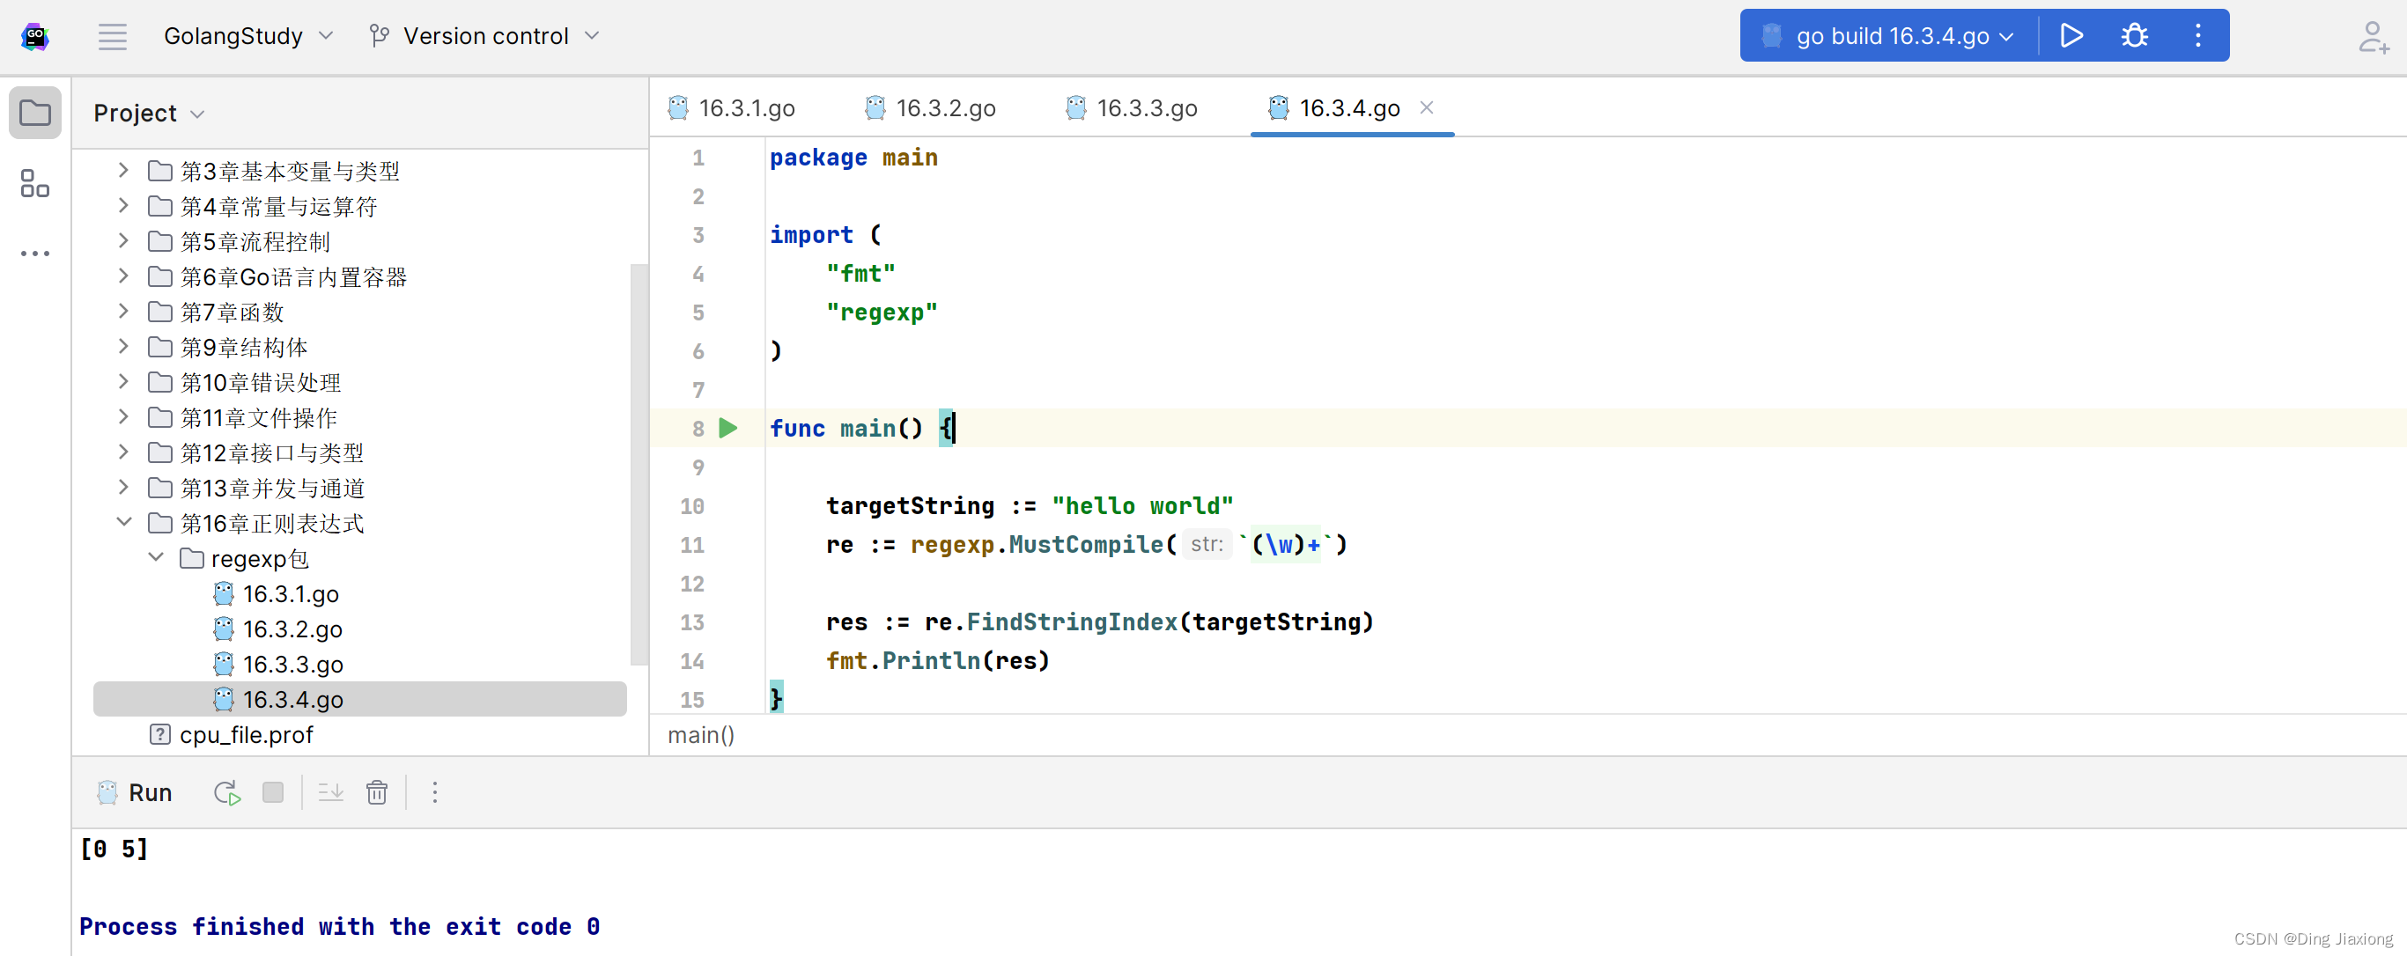
Task: Open the Structure tool window icon
Action: click(35, 183)
